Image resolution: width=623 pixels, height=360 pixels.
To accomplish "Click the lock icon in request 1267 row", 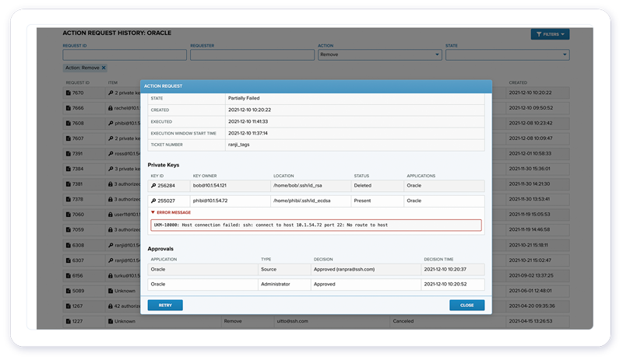I will tap(111, 306).
